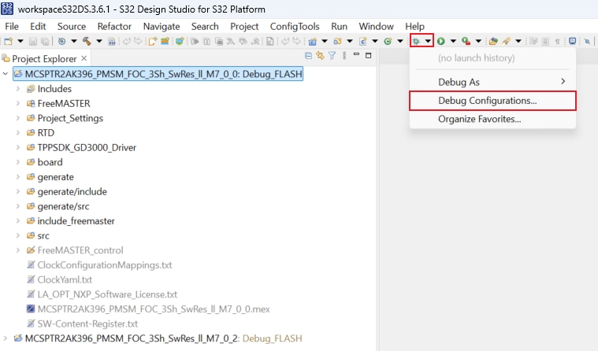Minimize the Project Explorer view
The height and width of the screenshot is (351, 598).
356,56
